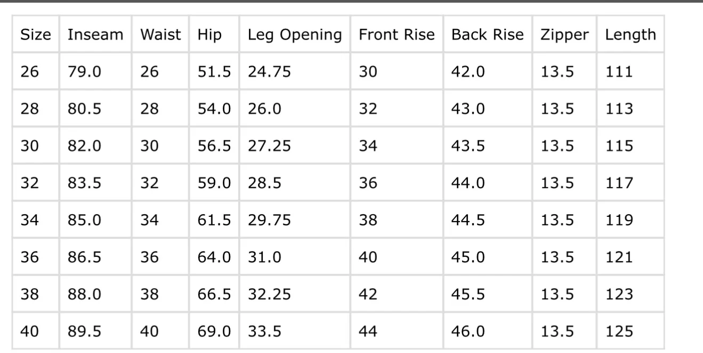Select the 27.25 leg opening cell

(x=269, y=146)
